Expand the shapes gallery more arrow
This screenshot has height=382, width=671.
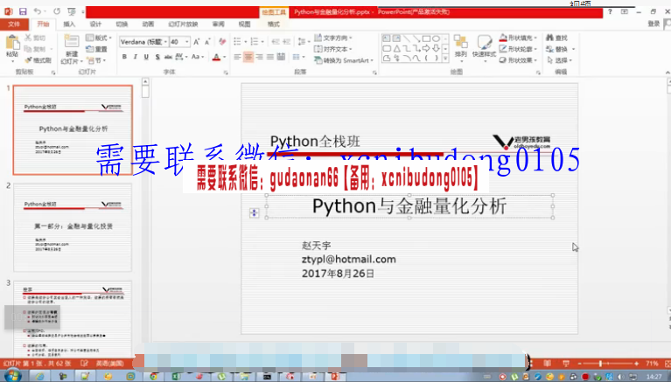(x=445, y=59)
